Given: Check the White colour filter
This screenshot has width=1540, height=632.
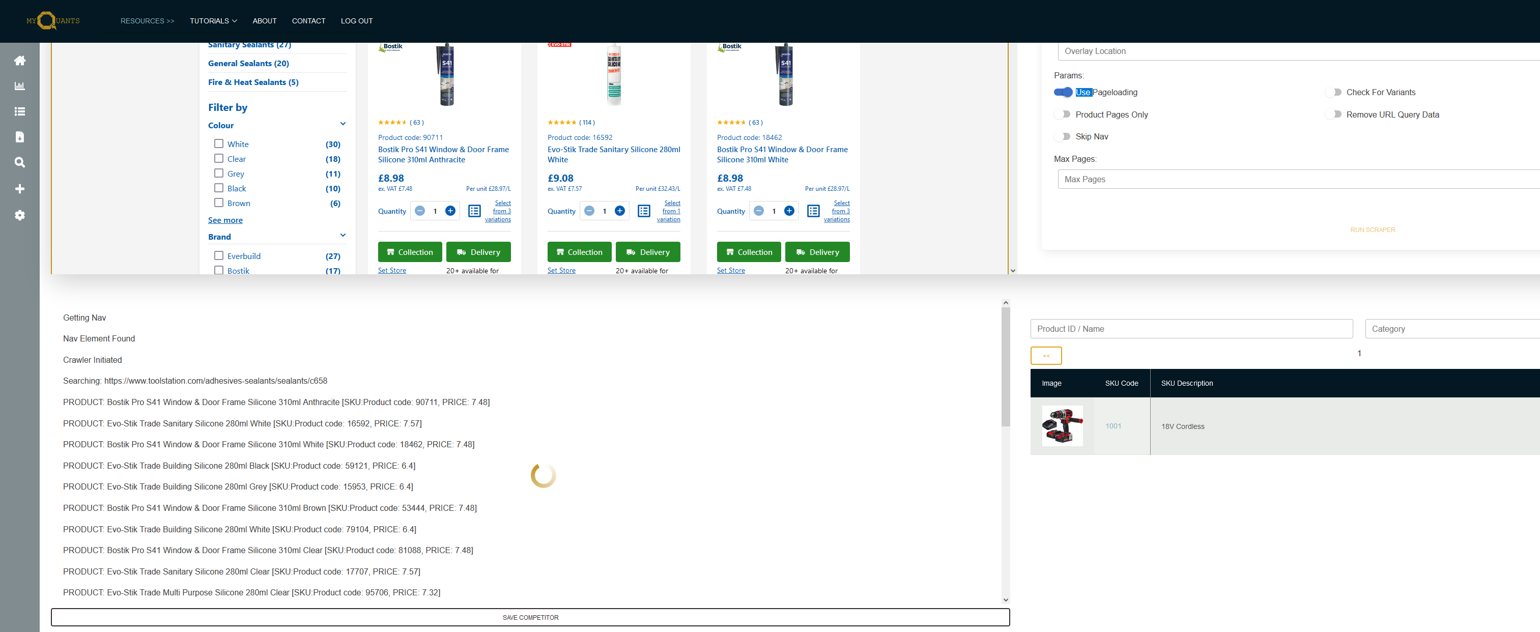Looking at the screenshot, I should click(x=219, y=143).
